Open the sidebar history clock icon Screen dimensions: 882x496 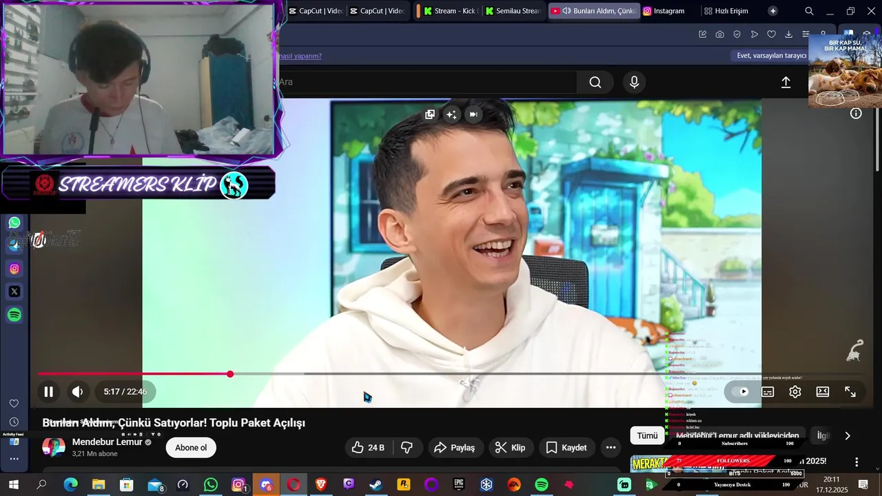pyautogui.click(x=14, y=422)
